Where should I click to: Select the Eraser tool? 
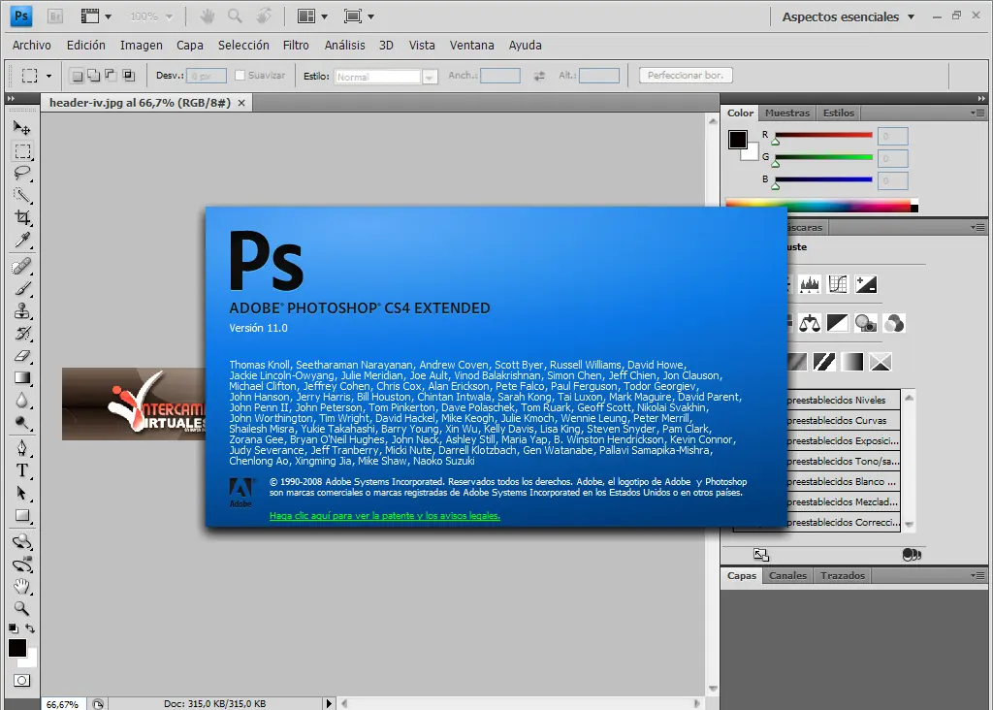coord(22,356)
